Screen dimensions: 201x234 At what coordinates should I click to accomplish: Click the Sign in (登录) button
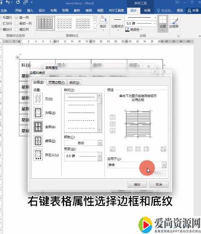180,10
